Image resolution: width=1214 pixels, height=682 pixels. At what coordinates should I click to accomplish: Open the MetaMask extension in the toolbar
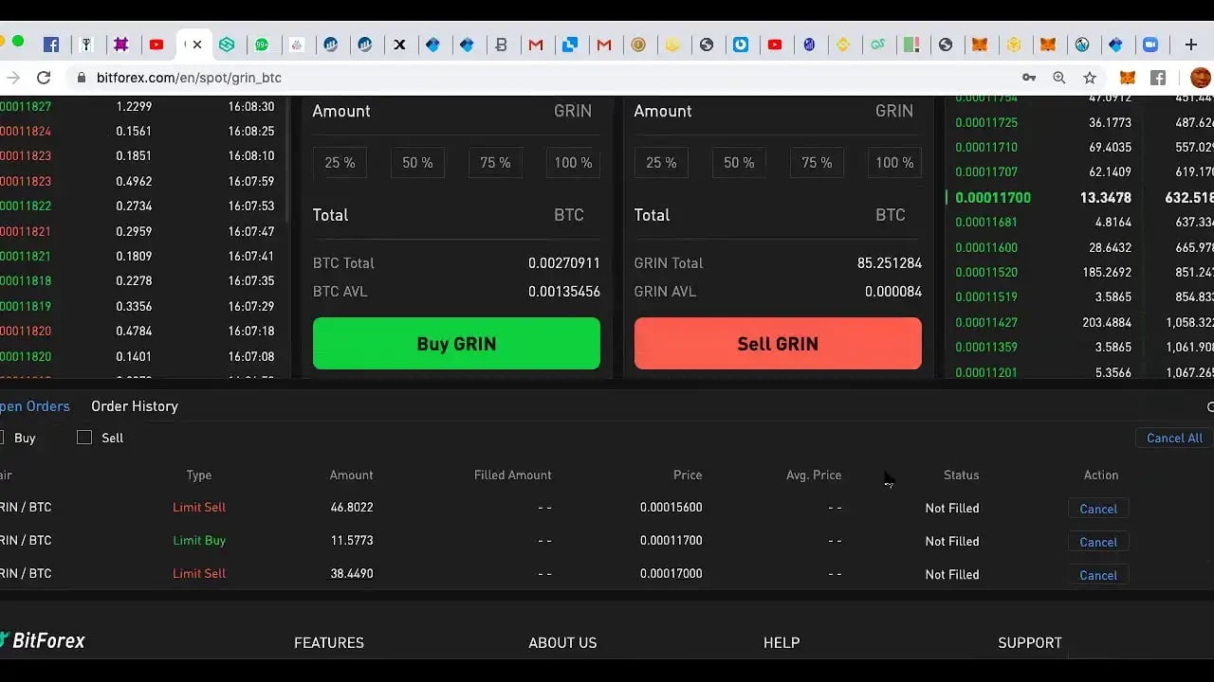(x=1128, y=78)
